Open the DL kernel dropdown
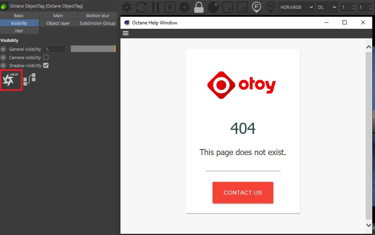This screenshot has height=235, width=375. click(x=327, y=7)
